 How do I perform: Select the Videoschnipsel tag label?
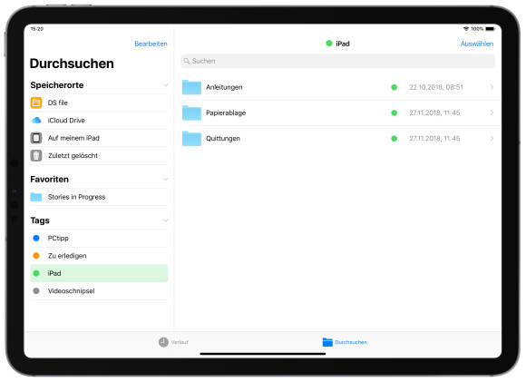tap(71, 291)
